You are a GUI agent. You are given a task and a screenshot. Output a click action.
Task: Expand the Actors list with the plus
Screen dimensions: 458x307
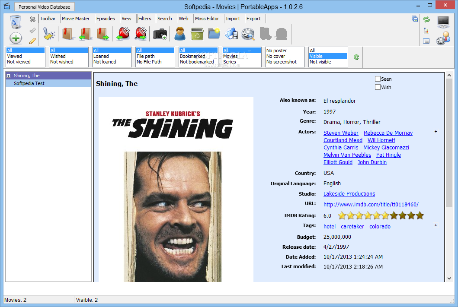pyautogui.click(x=436, y=132)
